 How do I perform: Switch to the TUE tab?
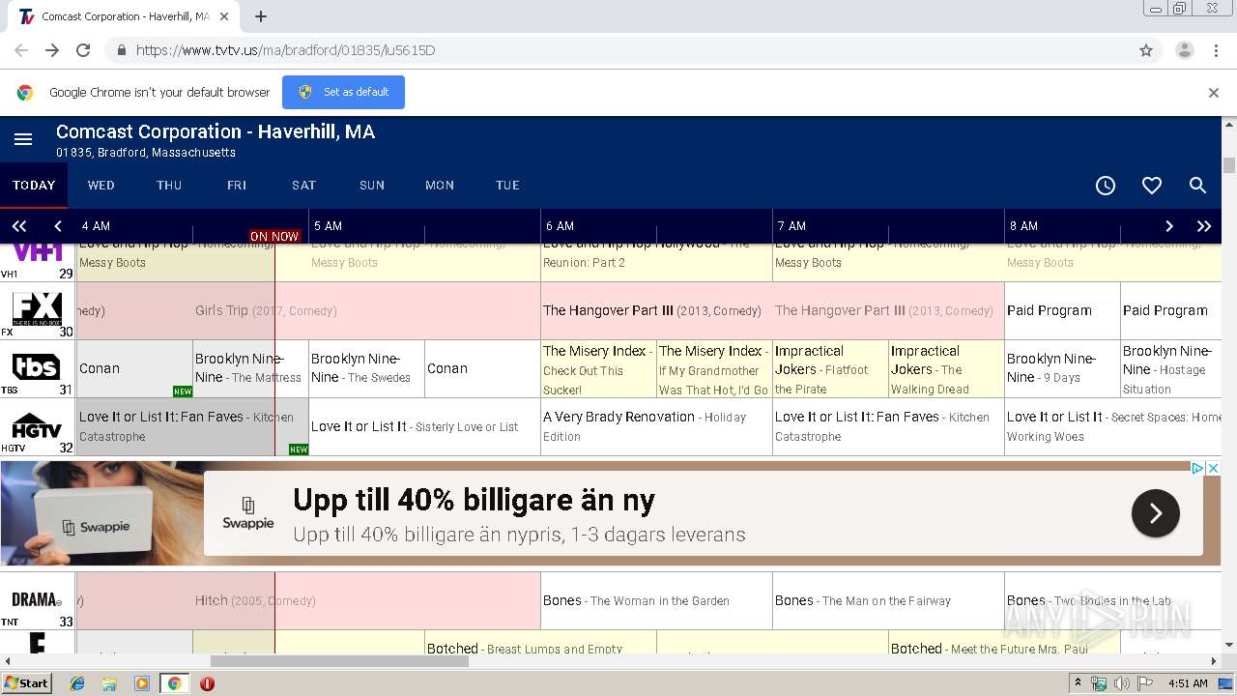pos(507,185)
